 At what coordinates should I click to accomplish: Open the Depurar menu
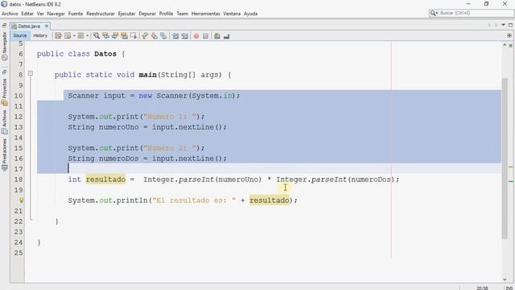tap(147, 14)
